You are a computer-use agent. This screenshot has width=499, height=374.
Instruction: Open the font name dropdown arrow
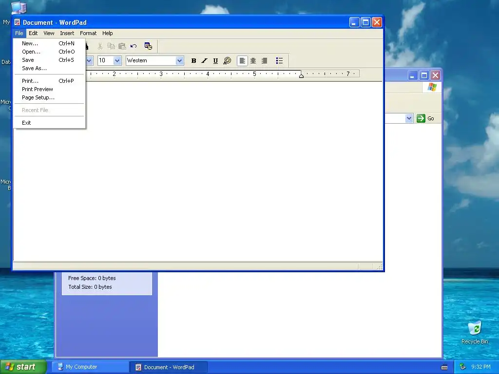point(89,60)
